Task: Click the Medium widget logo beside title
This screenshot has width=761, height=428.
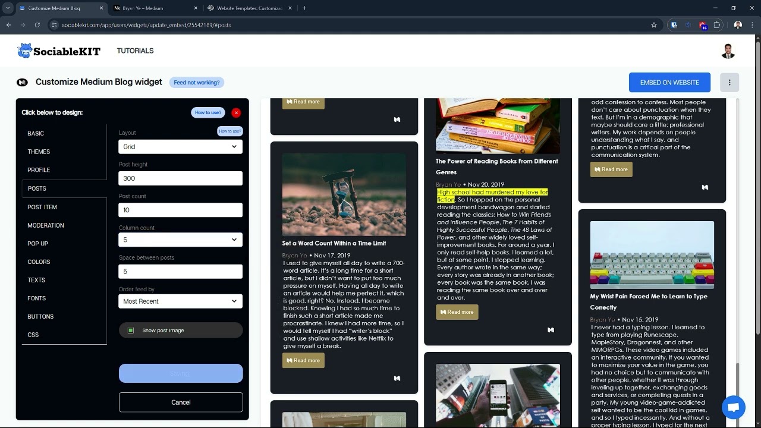Action: tap(22, 83)
